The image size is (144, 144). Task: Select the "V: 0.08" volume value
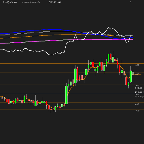click(139, 92)
